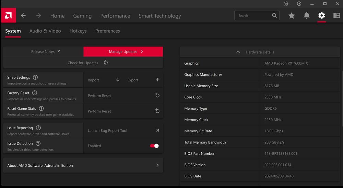343x188 pixels.
Task: Expand About AMD Software: Adrenalin Edition
Action: (83, 165)
